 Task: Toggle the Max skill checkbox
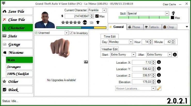coord(172,18)
